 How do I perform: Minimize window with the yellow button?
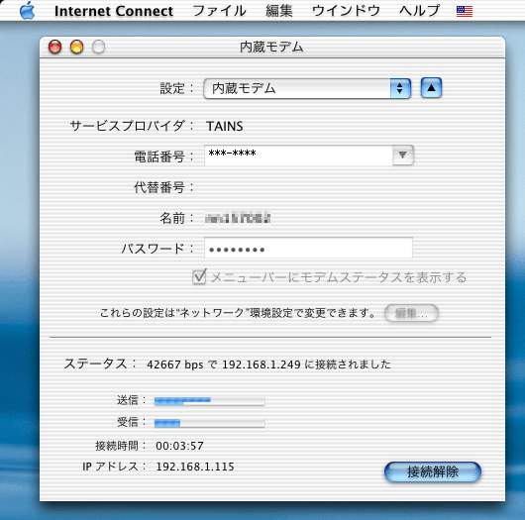(76, 47)
